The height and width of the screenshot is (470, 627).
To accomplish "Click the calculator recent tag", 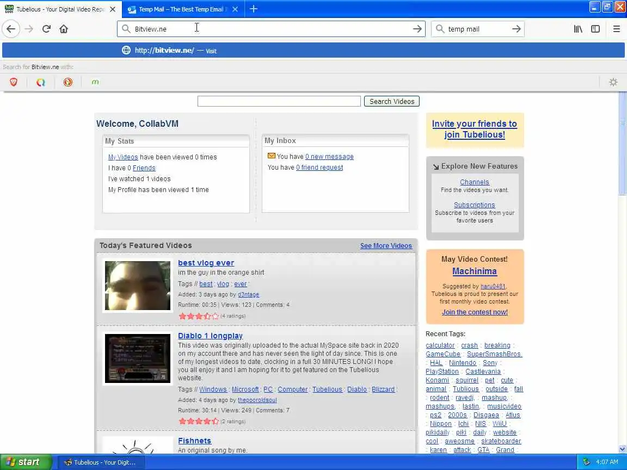I will click(x=440, y=345).
